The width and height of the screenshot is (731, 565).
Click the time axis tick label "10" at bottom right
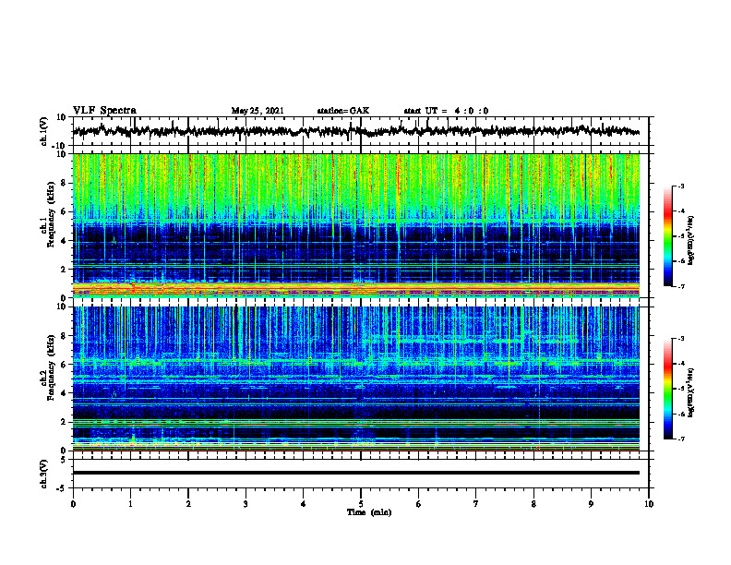tap(649, 504)
